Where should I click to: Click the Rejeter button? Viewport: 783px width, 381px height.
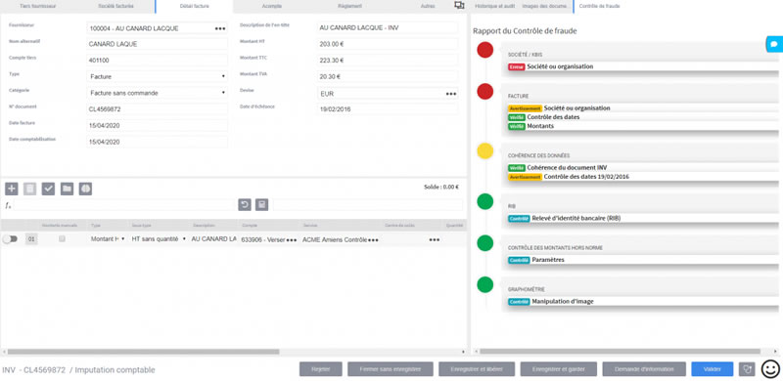pos(321,369)
